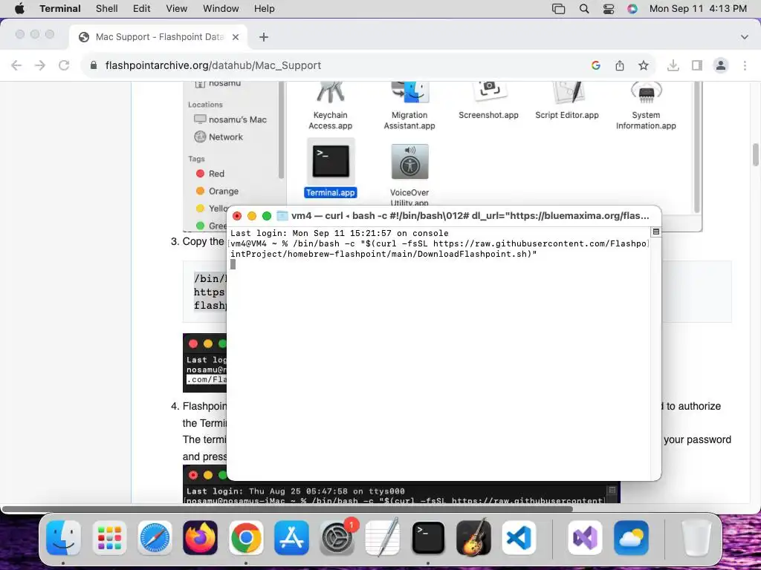This screenshot has width=761, height=570.
Task: Open the Trash from the Dock
Action: [696, 537]
